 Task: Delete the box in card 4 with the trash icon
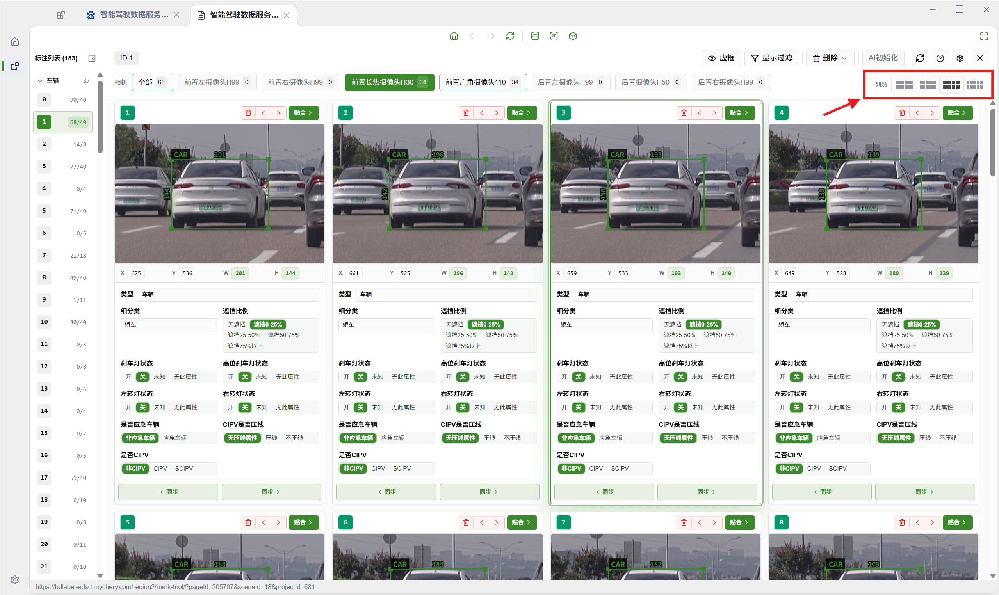click(902, 113)
